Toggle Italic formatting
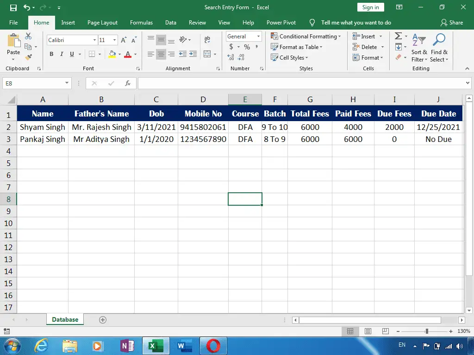Screen dimensions: 474x355 point(62,54)
